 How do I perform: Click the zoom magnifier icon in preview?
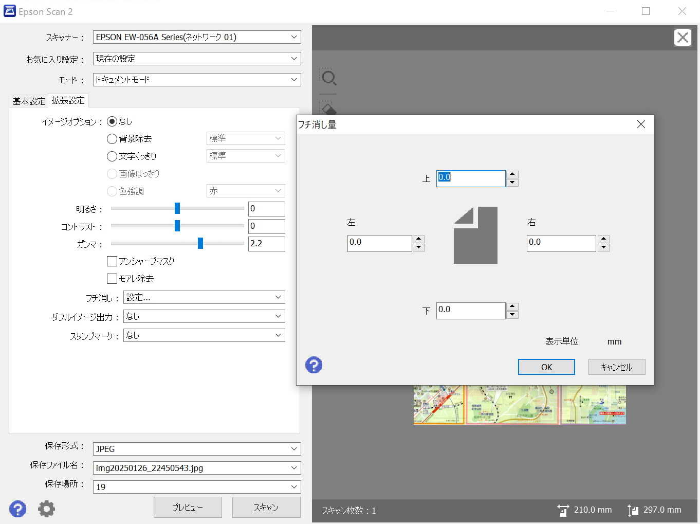coord(328,78)
